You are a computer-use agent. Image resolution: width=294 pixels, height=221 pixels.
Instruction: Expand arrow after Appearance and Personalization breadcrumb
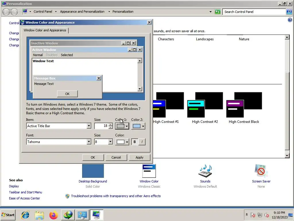click(109, 12)
